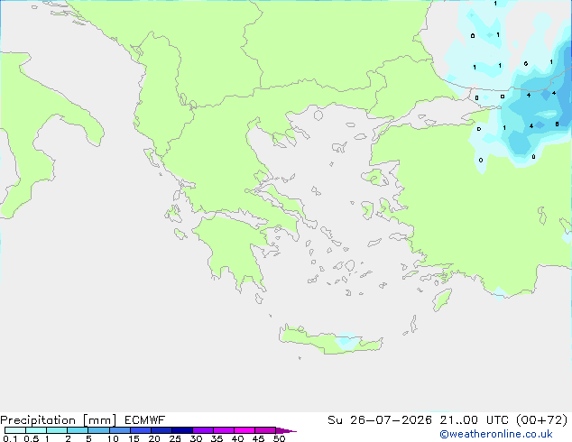Select the 15–20 mm legend swatch
This screenshot has width=572, height=442.
coord(141,430)
